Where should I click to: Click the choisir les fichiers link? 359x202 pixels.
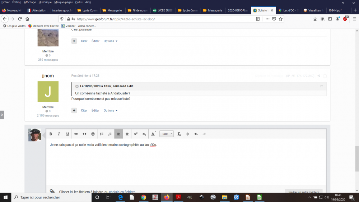[x=122, y=192]
